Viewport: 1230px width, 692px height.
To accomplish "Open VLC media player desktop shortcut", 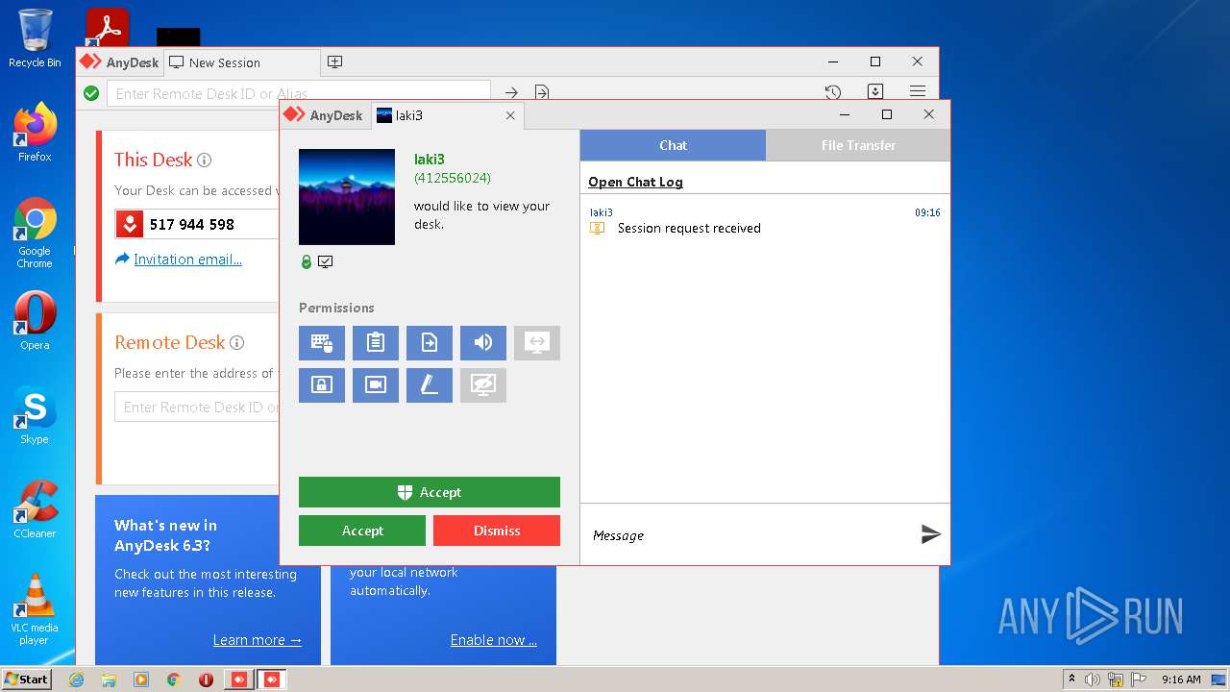I will coord(35,609).
